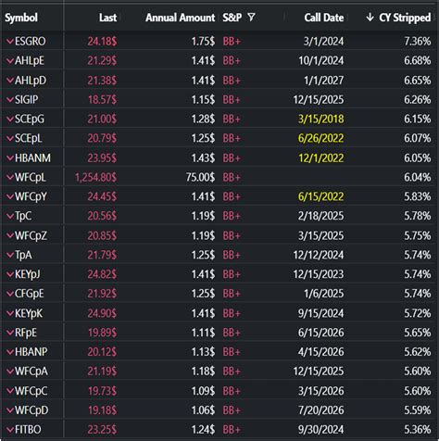Viewport: 439px width, 441px height.
Task: Select the ESGRO symbol text
Action: [x=31, y=41]
